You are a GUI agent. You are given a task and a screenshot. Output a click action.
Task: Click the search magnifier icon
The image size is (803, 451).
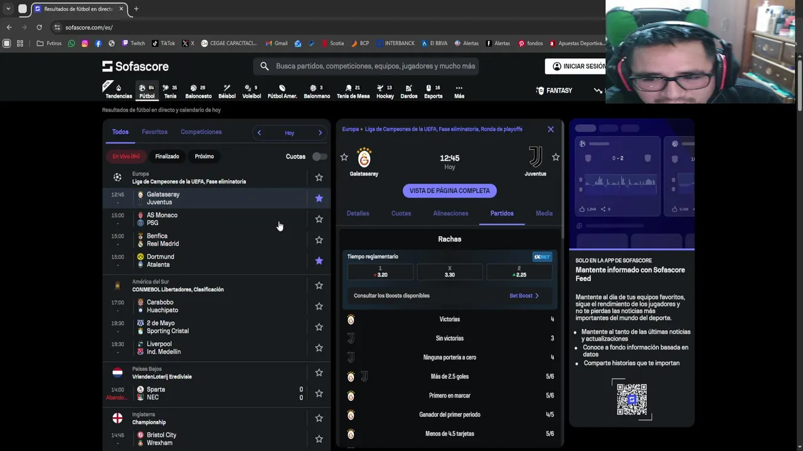(x=264, y=66)
